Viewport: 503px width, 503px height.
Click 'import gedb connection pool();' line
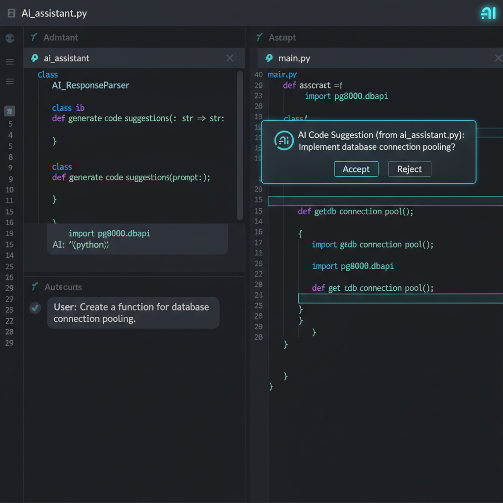click(x=373, y=245)
